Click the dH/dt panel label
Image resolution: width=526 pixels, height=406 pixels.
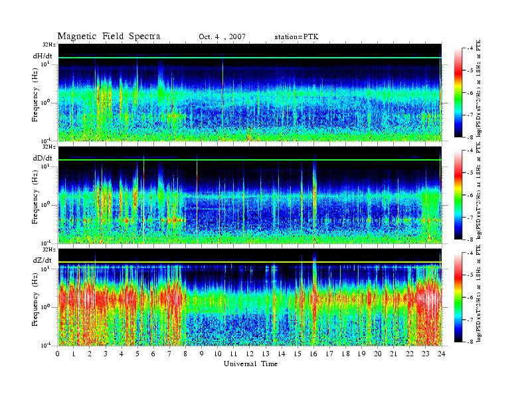[x=43, y=56]
